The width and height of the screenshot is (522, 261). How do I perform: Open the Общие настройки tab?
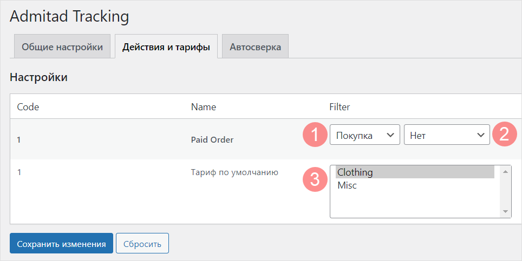(x=62, y=47)
